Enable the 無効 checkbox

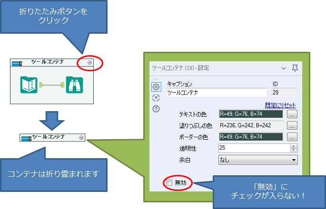pyautogui.click(x=169, y=183)
